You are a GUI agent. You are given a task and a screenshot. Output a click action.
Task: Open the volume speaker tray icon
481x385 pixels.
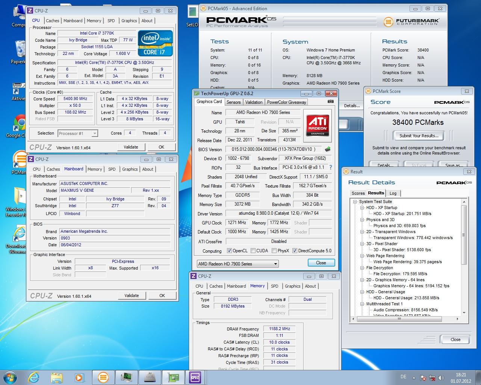point(440,378)
